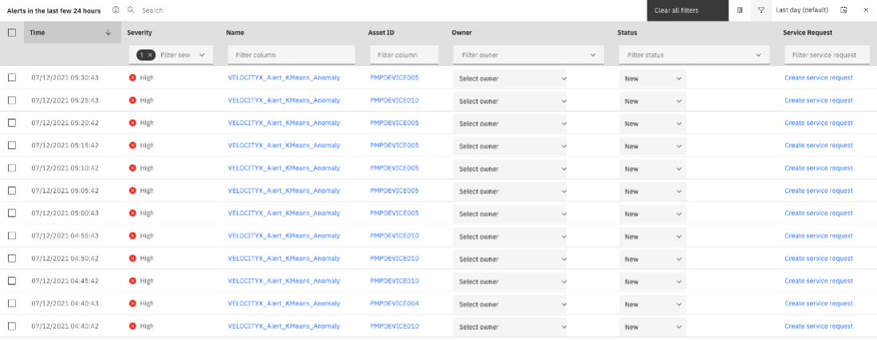This screenshot has width=877, height=340.
Task: Click the Last day (default) label
Action: coord(802,10)
